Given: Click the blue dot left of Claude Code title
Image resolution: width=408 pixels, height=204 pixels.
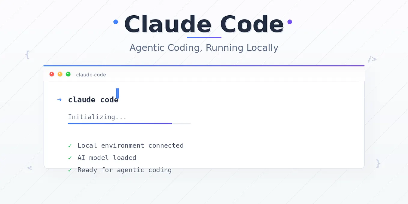Looking at the screenshot, I should pos(116,22).
